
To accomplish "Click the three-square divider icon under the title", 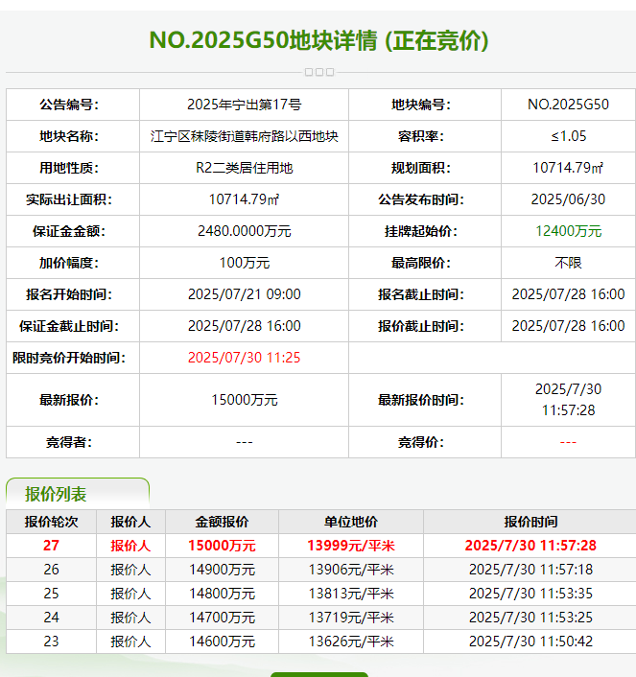I will click(318, 72).
